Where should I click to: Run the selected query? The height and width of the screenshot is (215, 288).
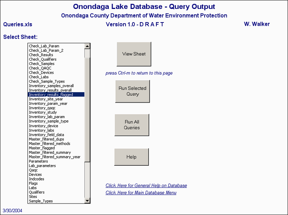pos(132,91)
